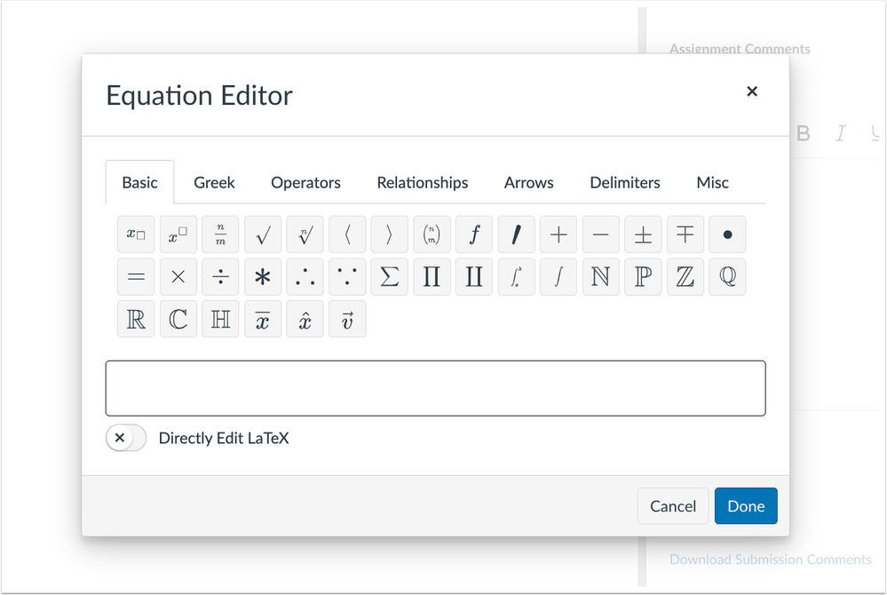Insert the multiplication times symbol
This screenshot has width=887, height=595.
[x=178, y=277]
